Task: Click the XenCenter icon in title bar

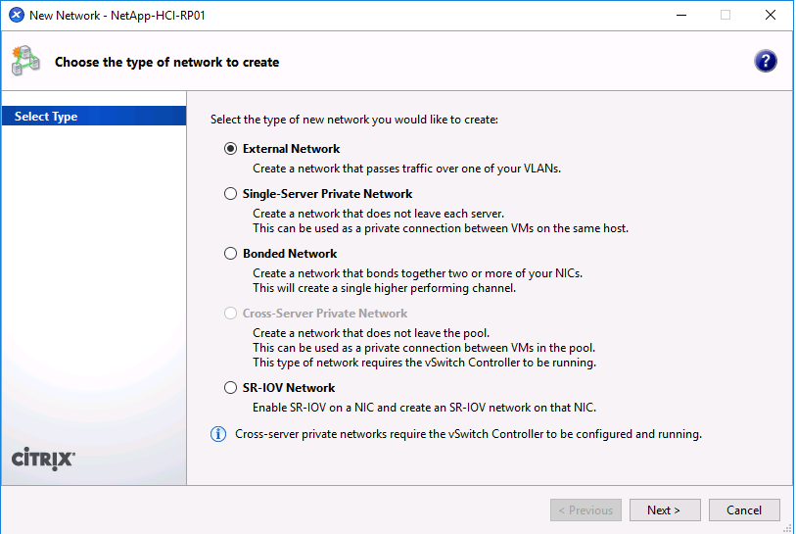Action: point(16,16)
